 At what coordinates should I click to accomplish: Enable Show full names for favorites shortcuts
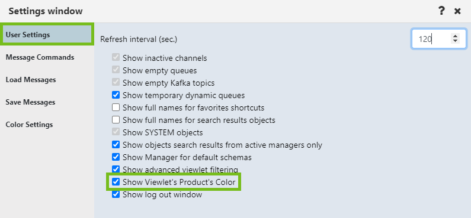(x=116, y=108)
